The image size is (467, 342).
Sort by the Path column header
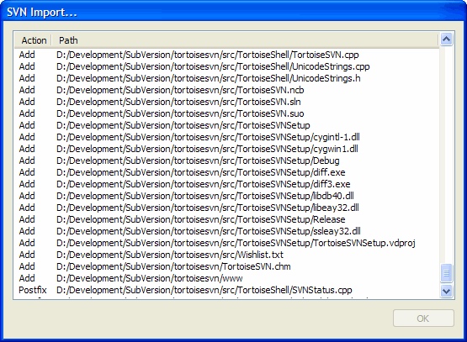[245, 40]
